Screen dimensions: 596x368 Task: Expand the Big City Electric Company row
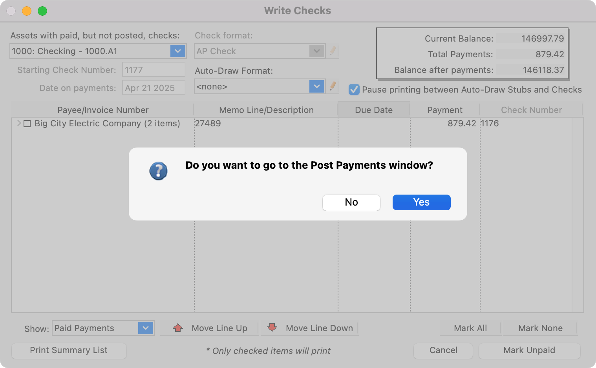pos(18,123)
